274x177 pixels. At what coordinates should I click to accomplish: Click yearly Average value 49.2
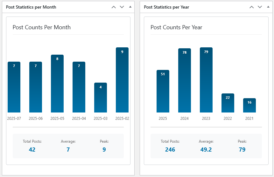point(206,150)
